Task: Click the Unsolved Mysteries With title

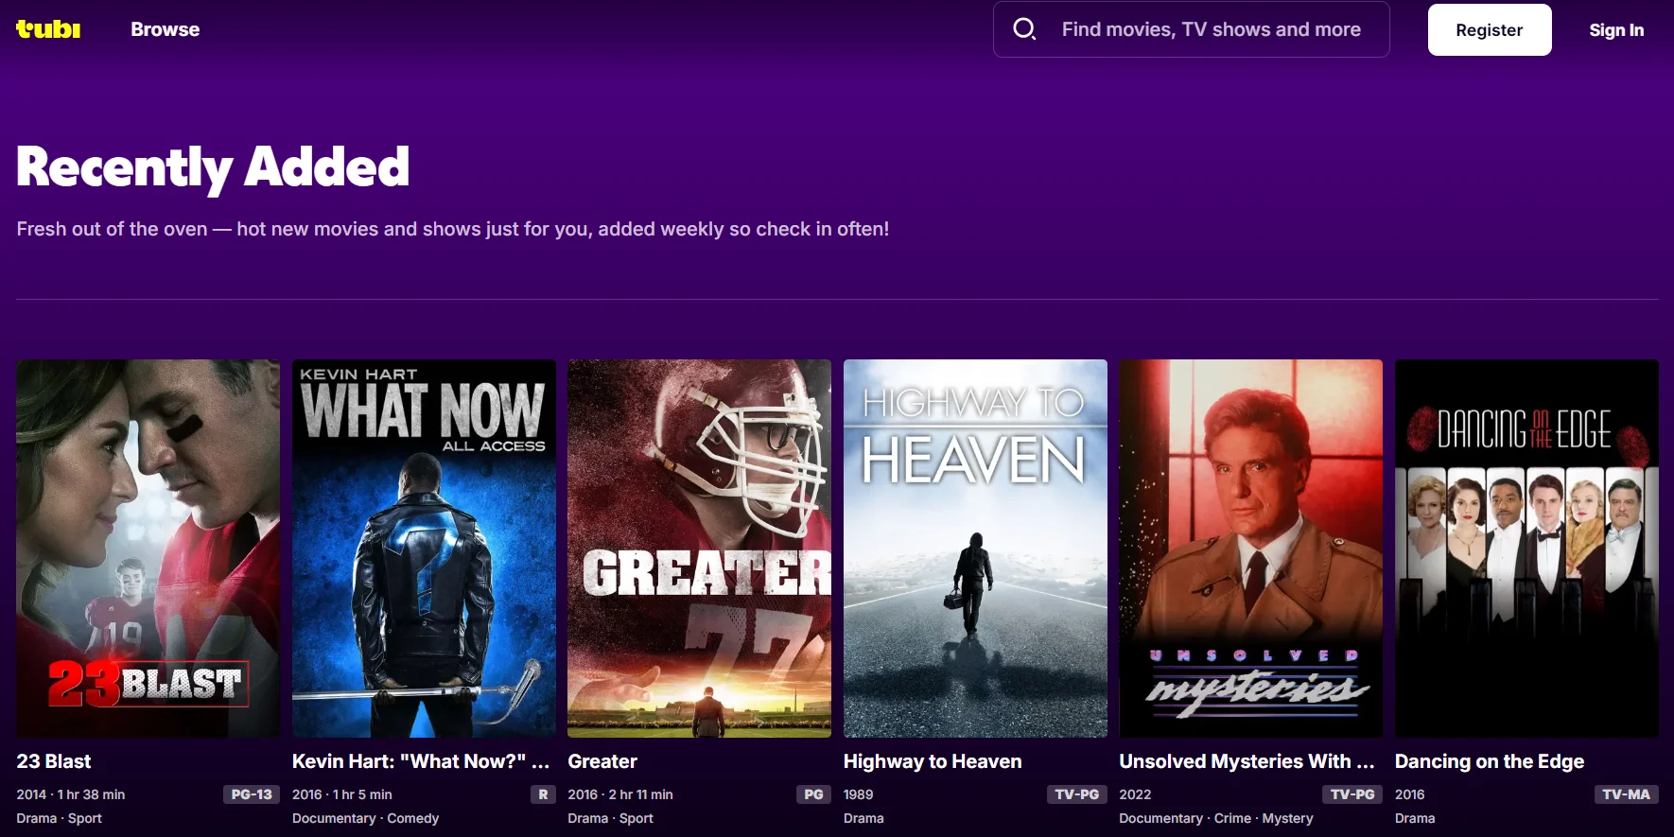Action: pyautogui.click(x=1247, y=761)
